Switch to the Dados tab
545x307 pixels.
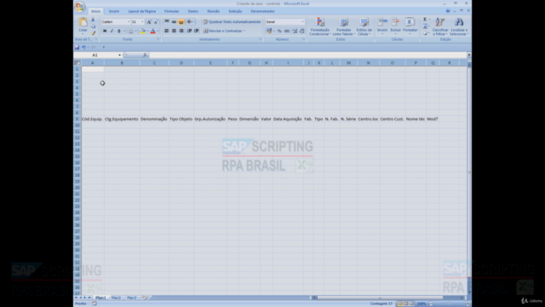click(193, 11)
